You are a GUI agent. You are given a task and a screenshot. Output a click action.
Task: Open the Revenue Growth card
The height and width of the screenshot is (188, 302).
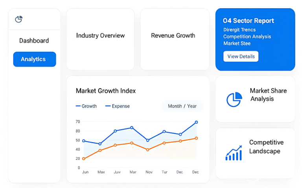[x=173, y=36]
